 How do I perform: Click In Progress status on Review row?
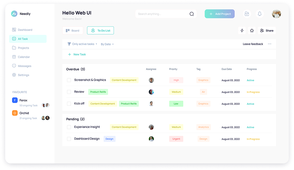click(253, 92)
